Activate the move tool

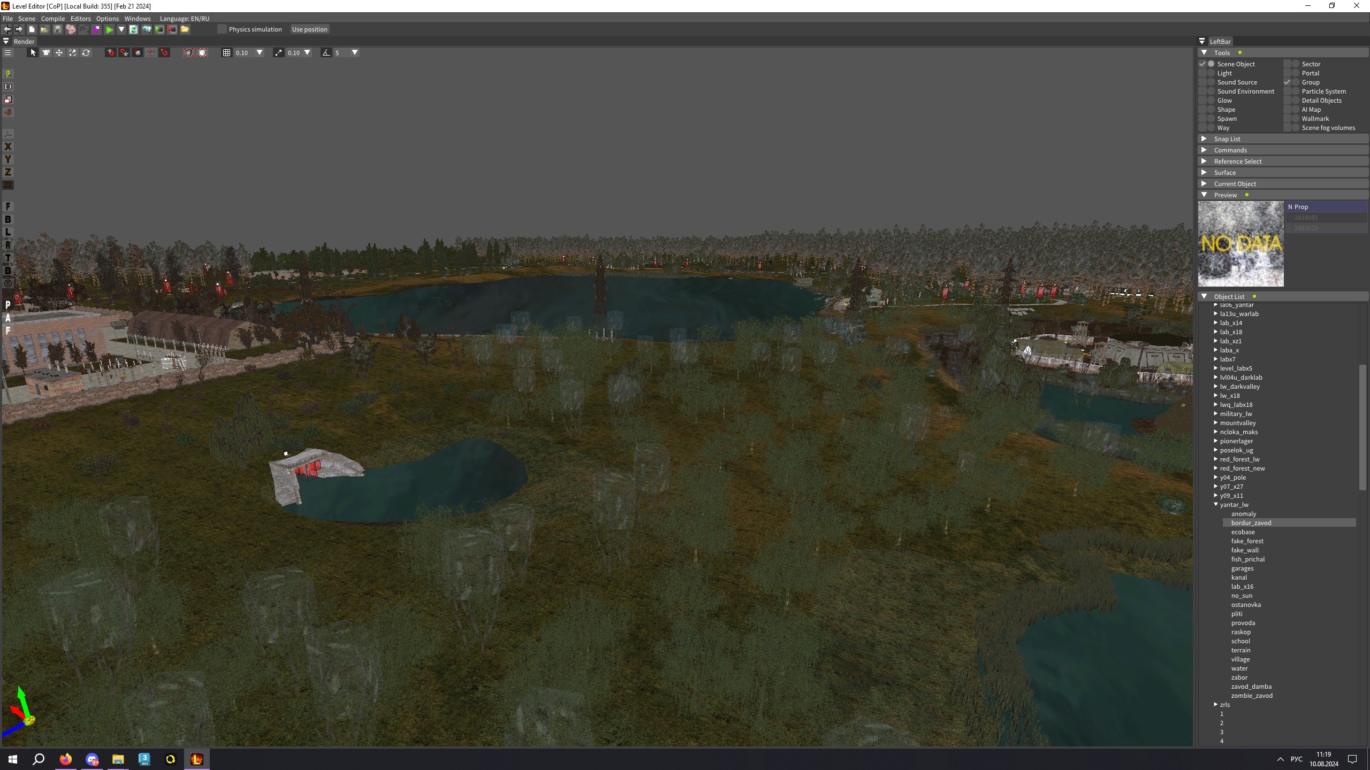(x=59, y=52)
